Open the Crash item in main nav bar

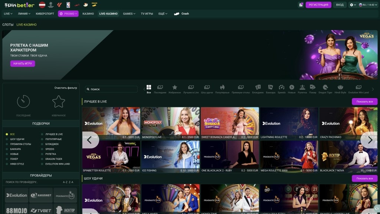[x=181, y=14]
